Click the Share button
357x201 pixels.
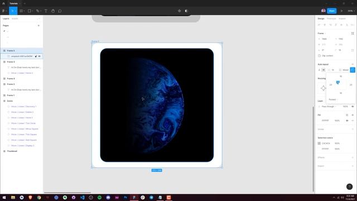(332, 11)
